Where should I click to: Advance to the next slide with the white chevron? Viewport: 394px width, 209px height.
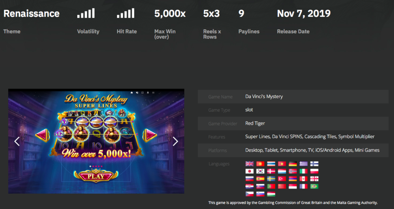[175, 141]
